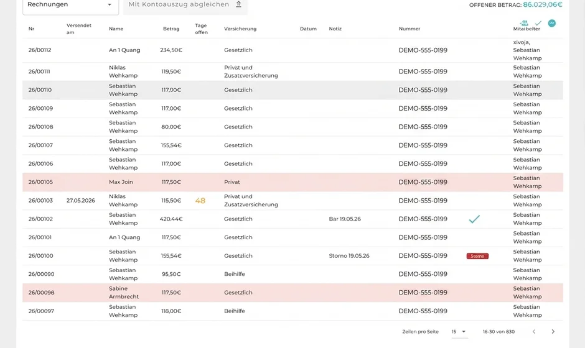Click the orange 48 days-open value
585x348 pixels.
pyautogui.click(x=200, y=201)
